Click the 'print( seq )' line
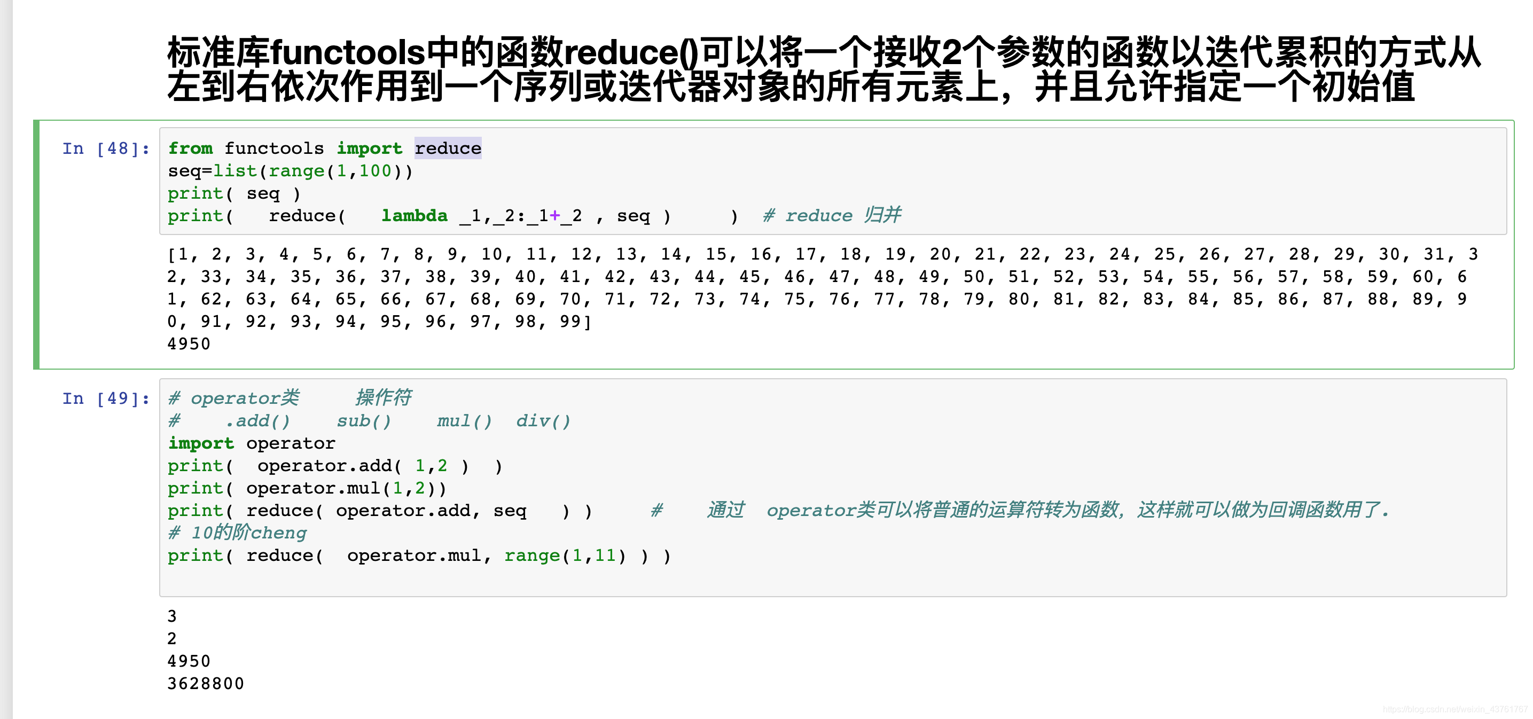1533x719 pixels. pyautogui.click(x=234, y=193)
